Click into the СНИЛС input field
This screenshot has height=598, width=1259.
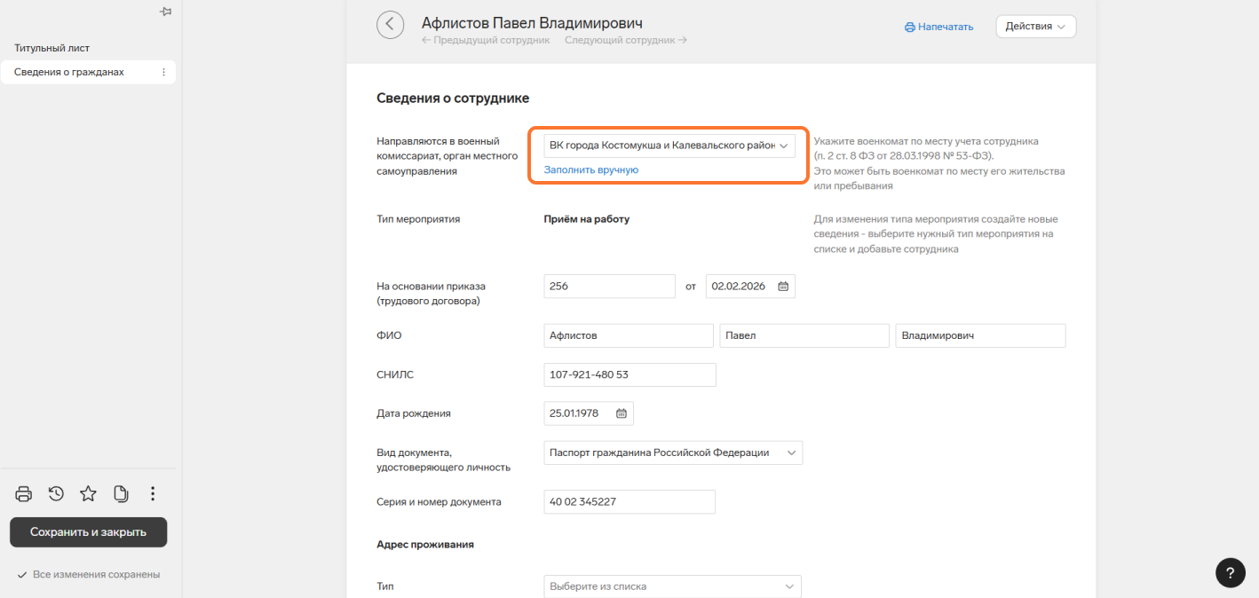(629, 375)
